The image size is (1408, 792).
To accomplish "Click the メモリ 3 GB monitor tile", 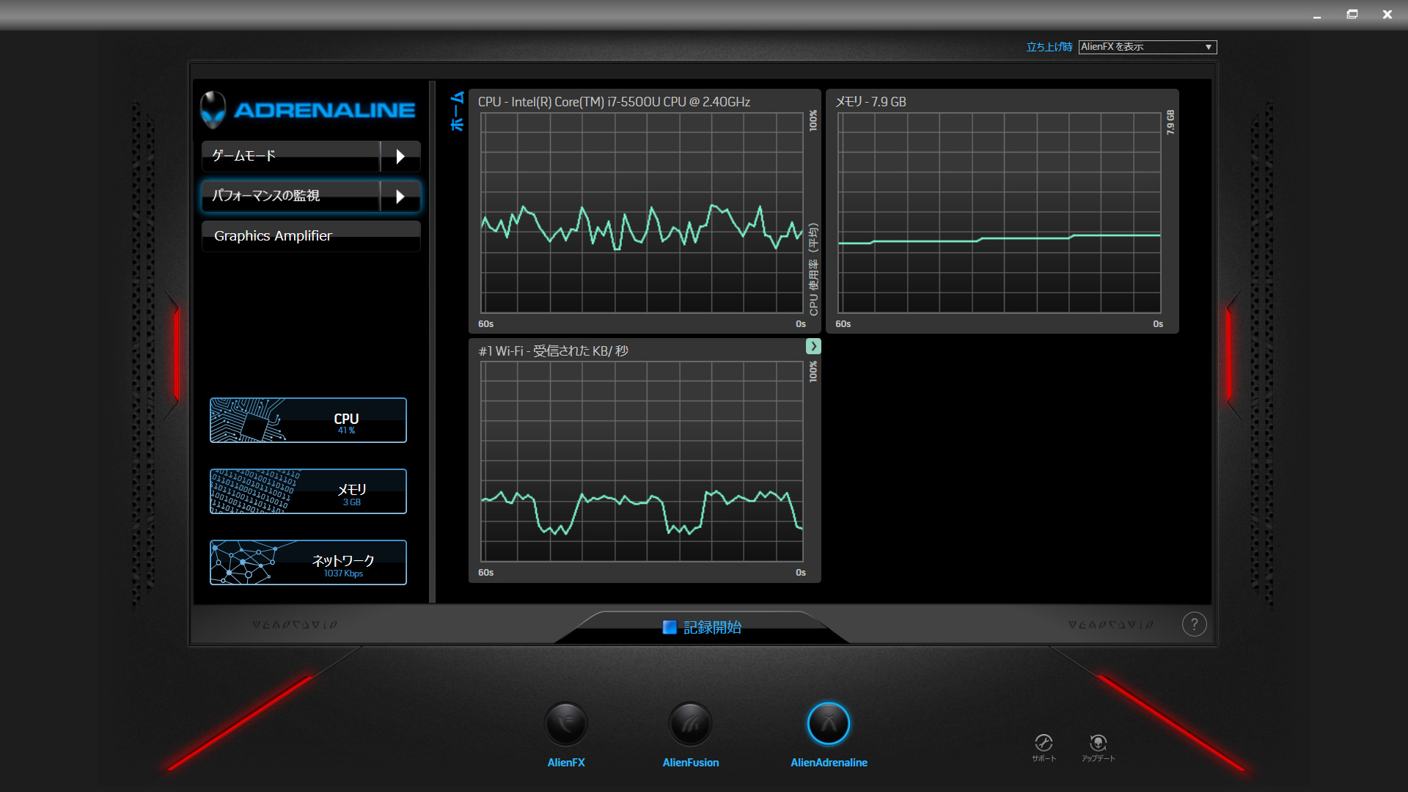I will (x=308, y=491).
